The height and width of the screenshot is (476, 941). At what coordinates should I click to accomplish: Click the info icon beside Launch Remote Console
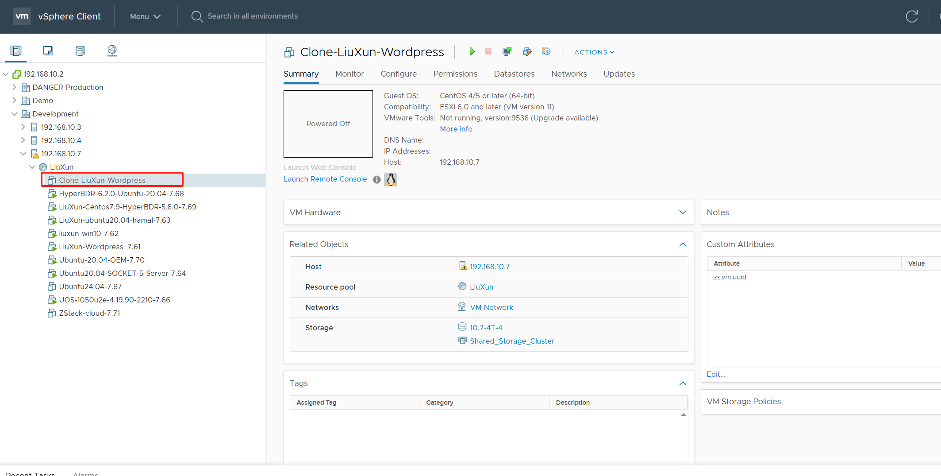pos(376,179)
